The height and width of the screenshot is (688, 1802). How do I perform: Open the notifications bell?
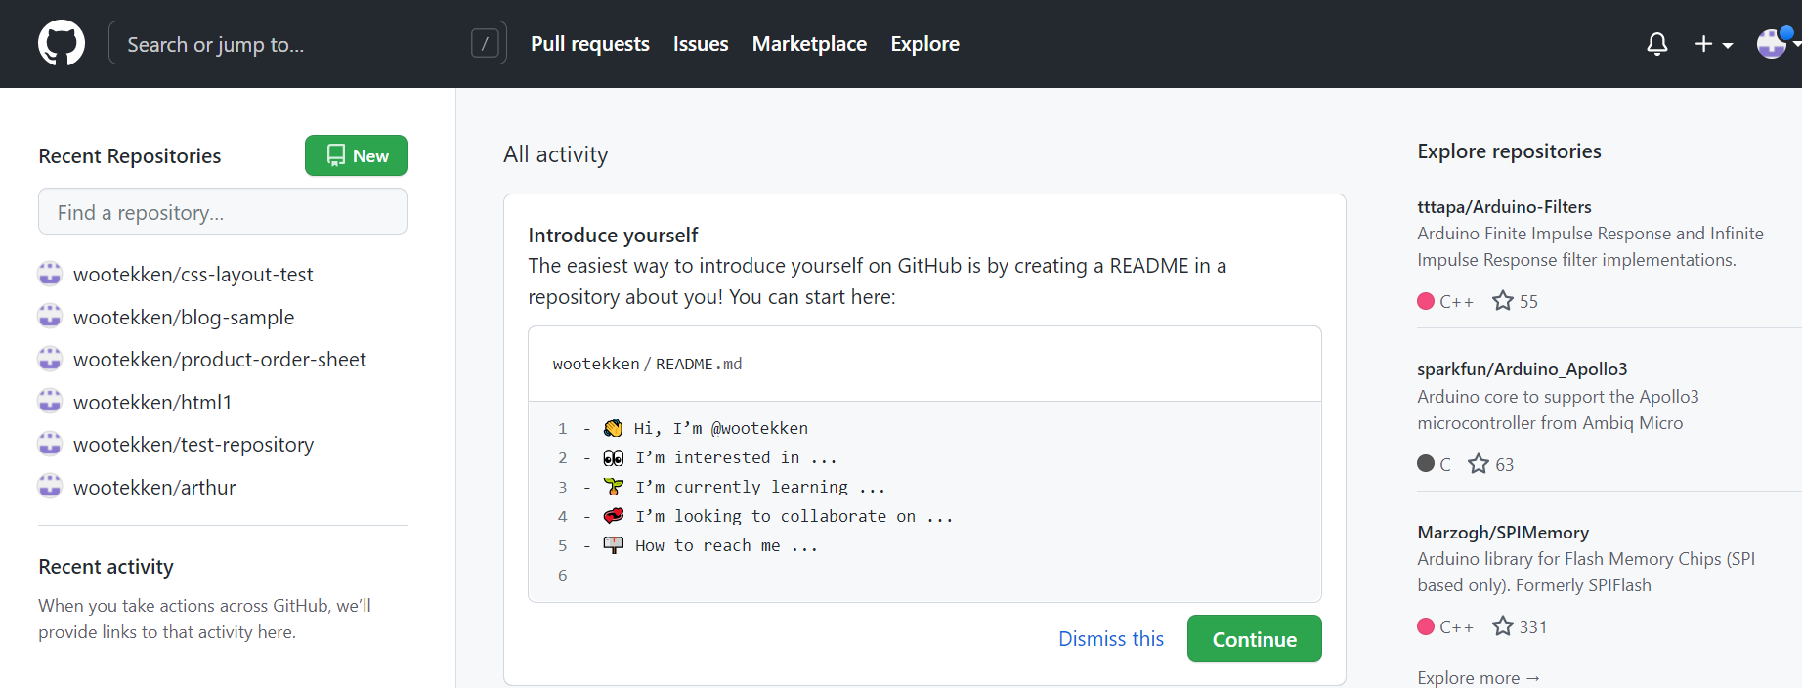(1656, 44)
